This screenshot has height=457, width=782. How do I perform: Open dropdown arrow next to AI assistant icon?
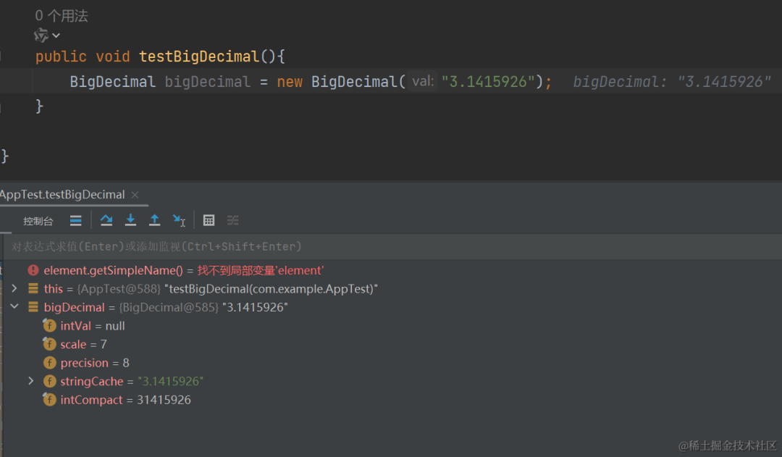pyautogui.click(x=56, y=35)
